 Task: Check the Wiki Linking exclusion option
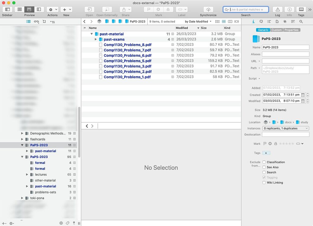pyautogui.click(x=264, y=182)
